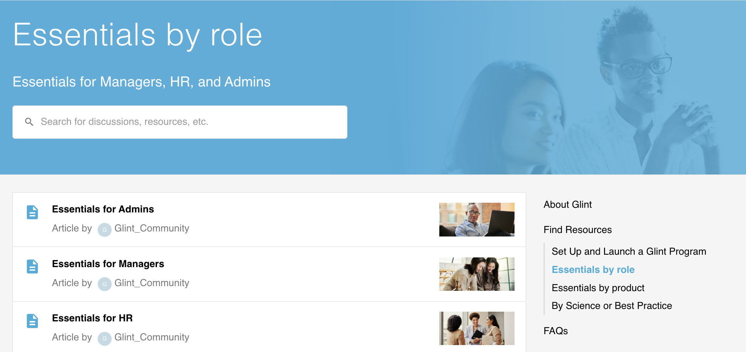Image resolution: width=746 pixels, height=352 pixels.
Task: Click the Glint_Community author name on the Admins article
Action: click(151, 228)
